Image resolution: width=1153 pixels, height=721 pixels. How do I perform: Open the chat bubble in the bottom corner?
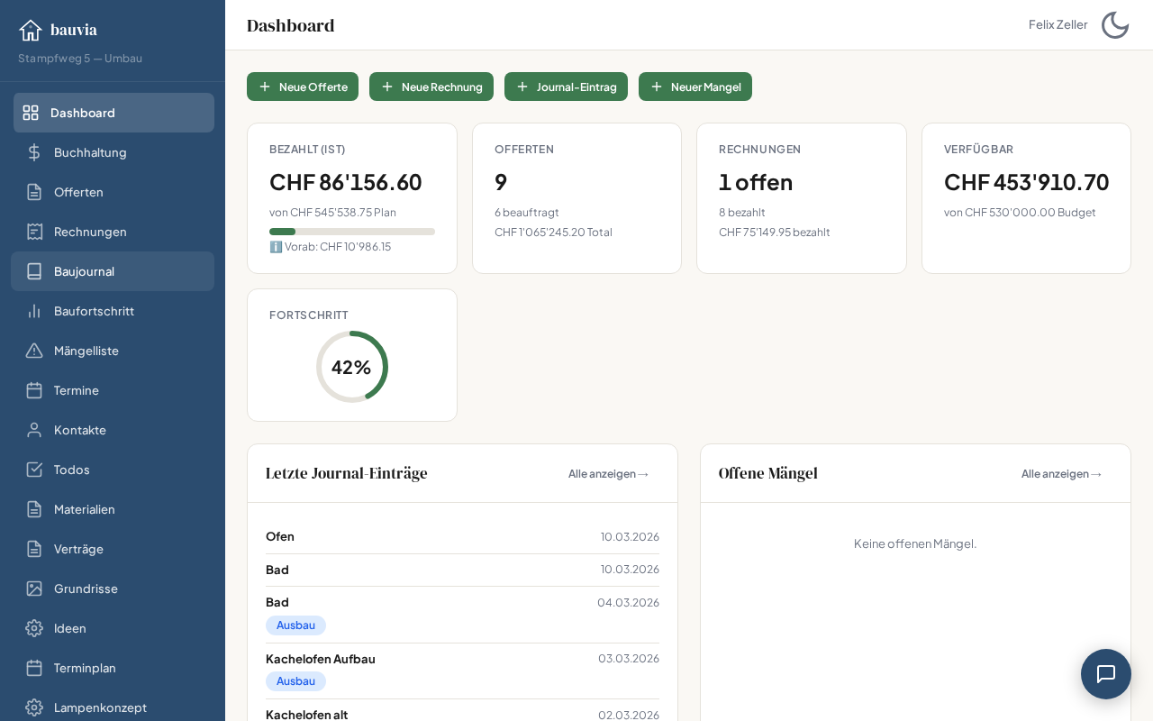point(1106,674)
